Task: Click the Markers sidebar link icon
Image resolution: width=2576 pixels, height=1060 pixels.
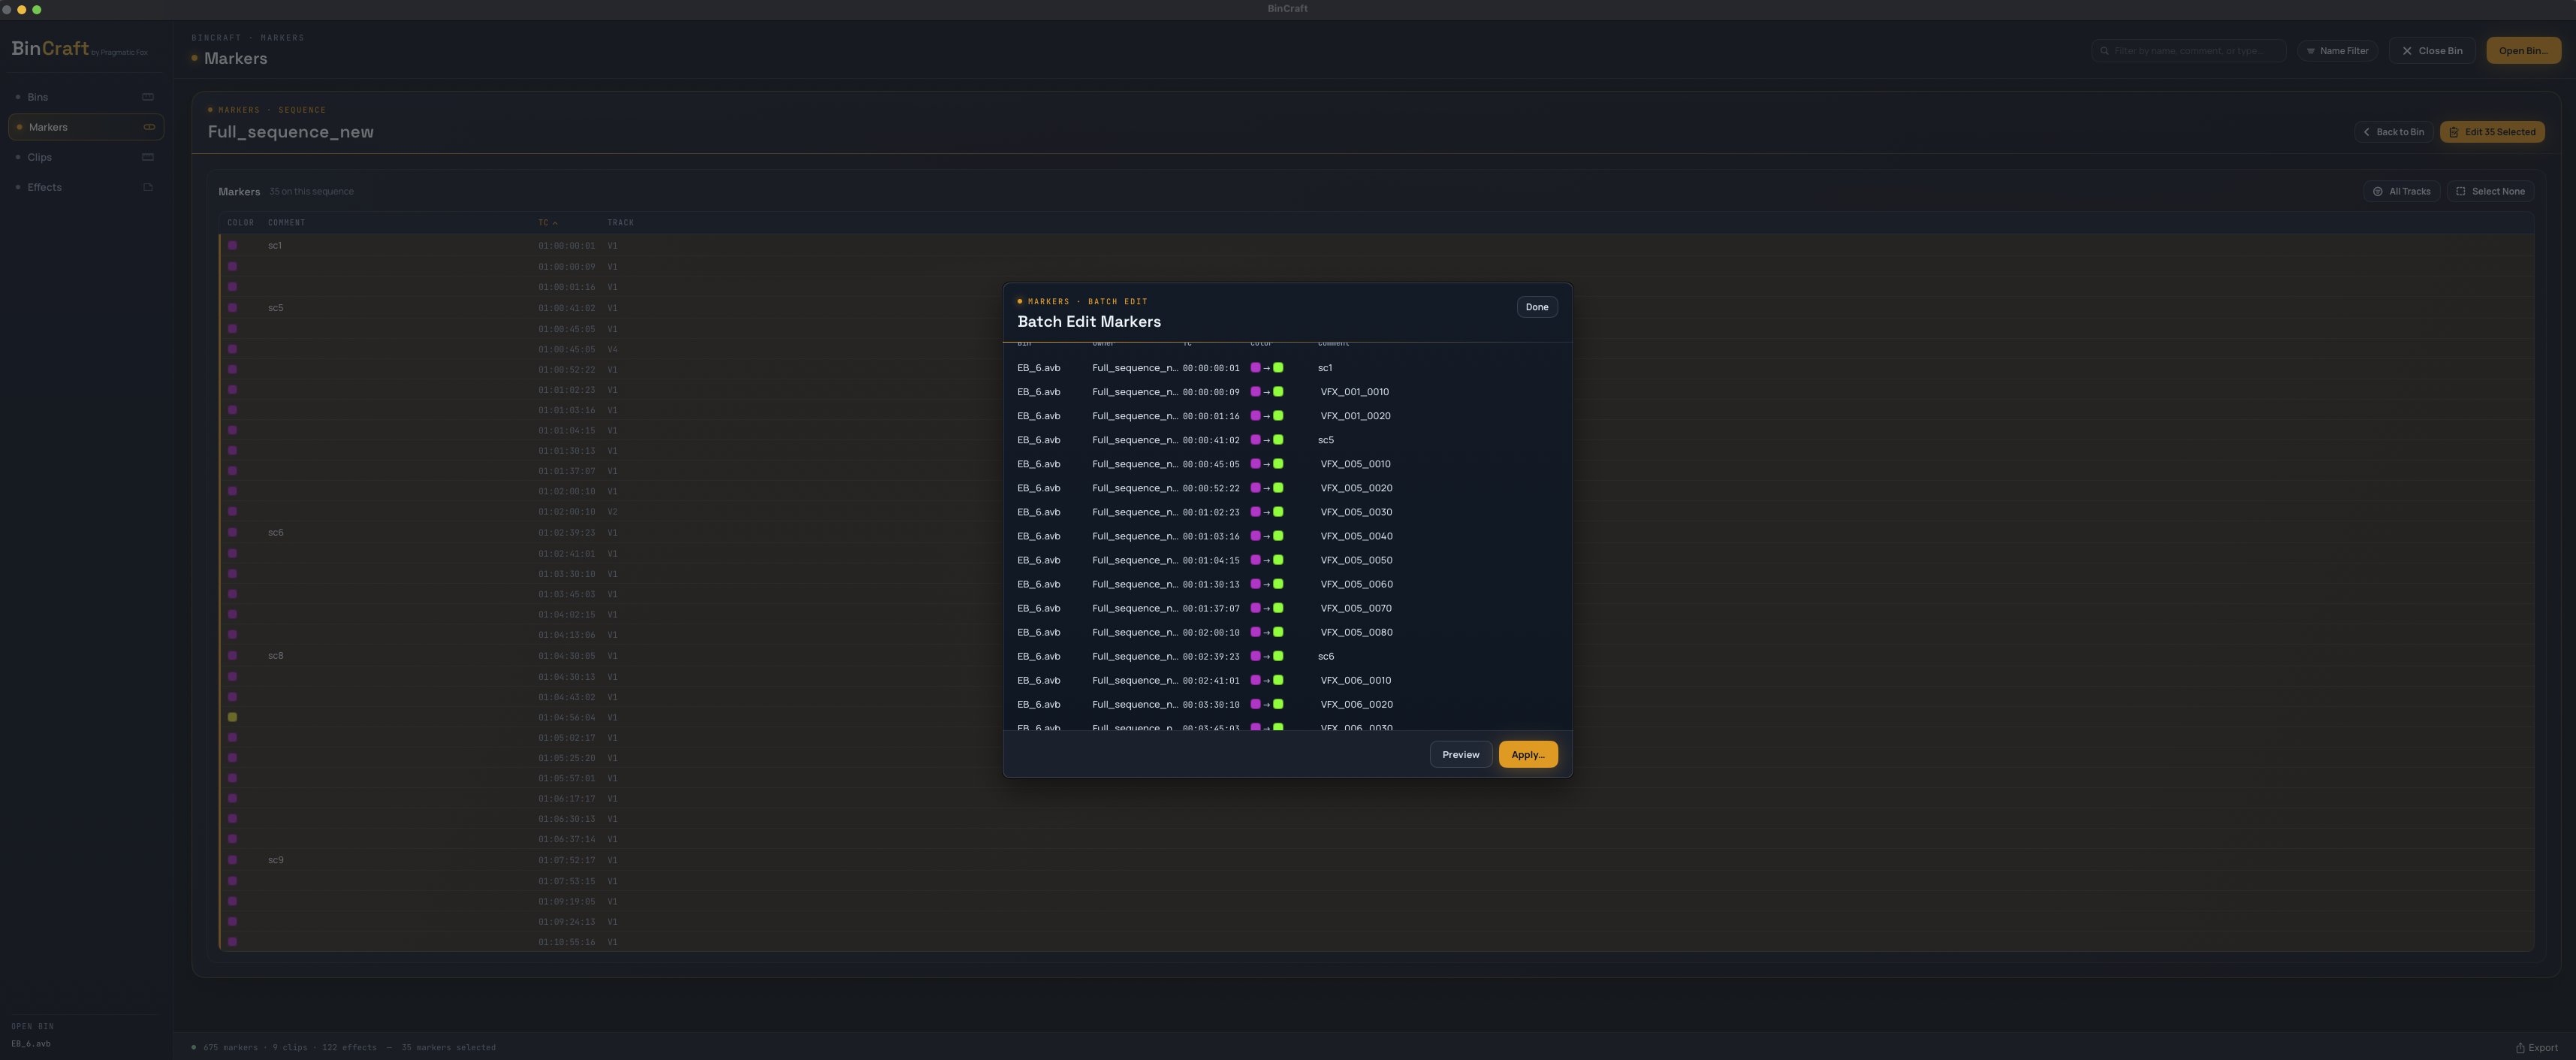Action: (x=149, y=127)
